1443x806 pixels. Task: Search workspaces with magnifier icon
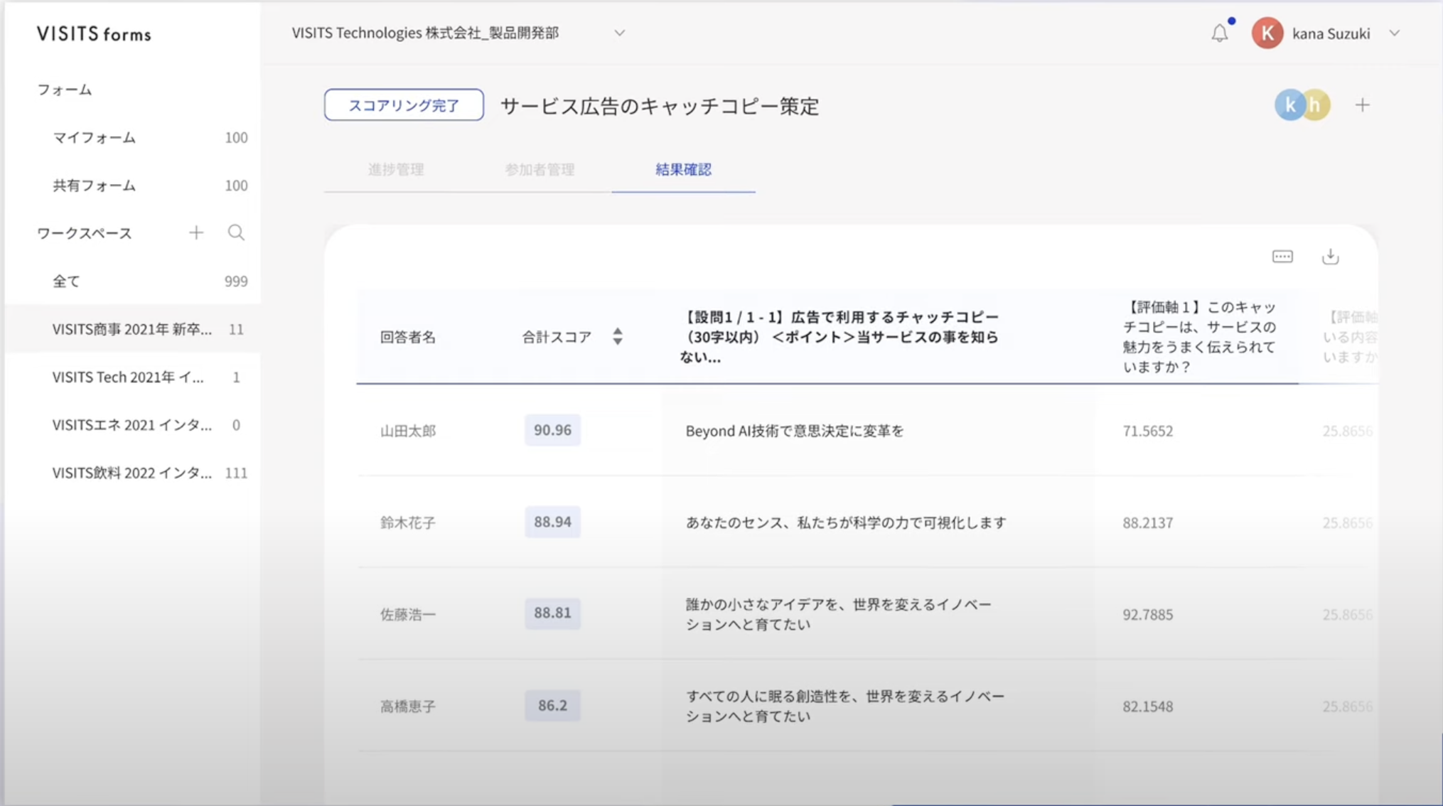pos(236,232)
